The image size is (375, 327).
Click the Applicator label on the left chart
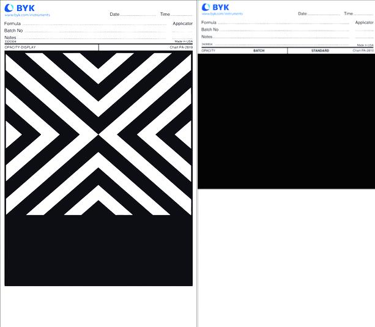[x=182, y=23]
